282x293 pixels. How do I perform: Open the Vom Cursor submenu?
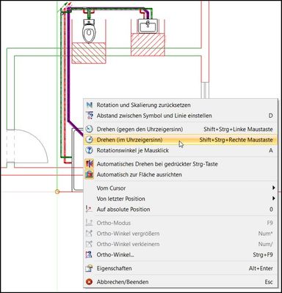click(181, 188)
